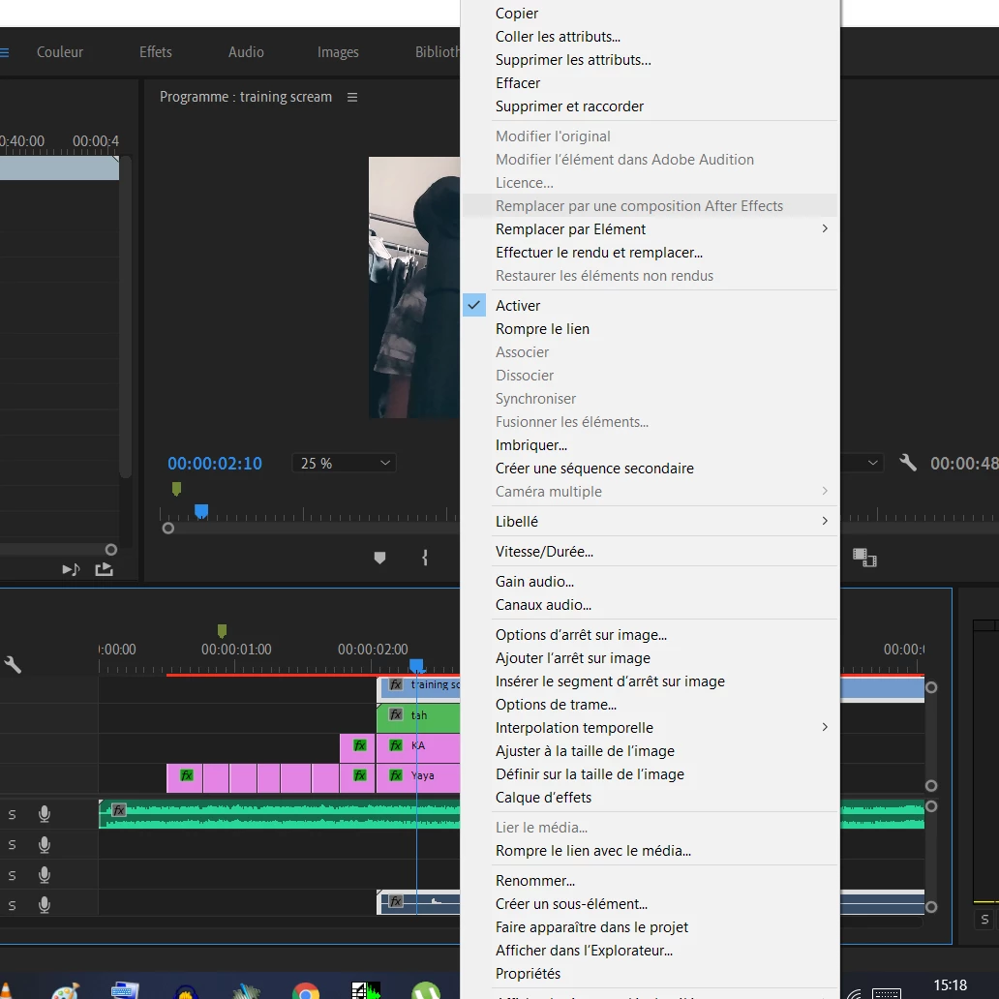The width and height of the screenshot is (999, 999).
Task: Click the touch keyboard icon in system tray
Action: pyautogui.click(x=887, y=992)
